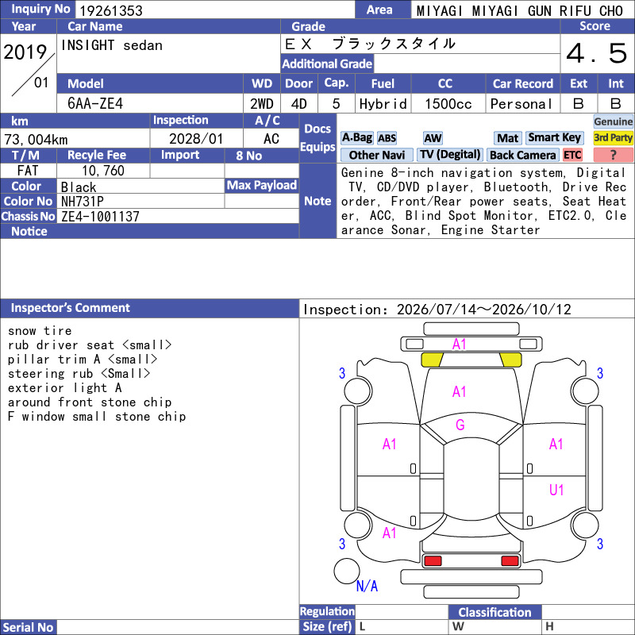Select the Back Camera badge
Screen dimensions: 635x635
pyautogui.click(x=522, y=155)
